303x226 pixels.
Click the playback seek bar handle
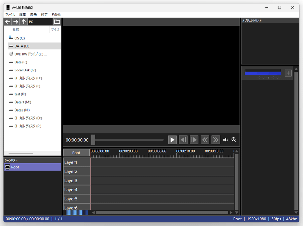tap(93, 140)
